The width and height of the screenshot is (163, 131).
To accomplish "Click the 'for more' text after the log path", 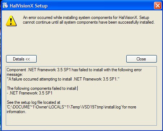I will (129, 107).
